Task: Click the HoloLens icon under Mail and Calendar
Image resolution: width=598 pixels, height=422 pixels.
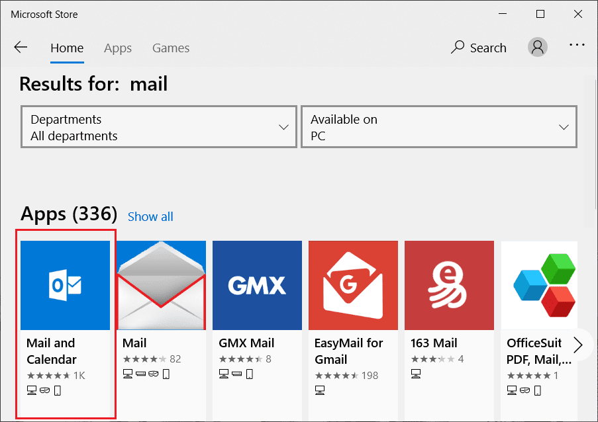Action: coord(44,390)
